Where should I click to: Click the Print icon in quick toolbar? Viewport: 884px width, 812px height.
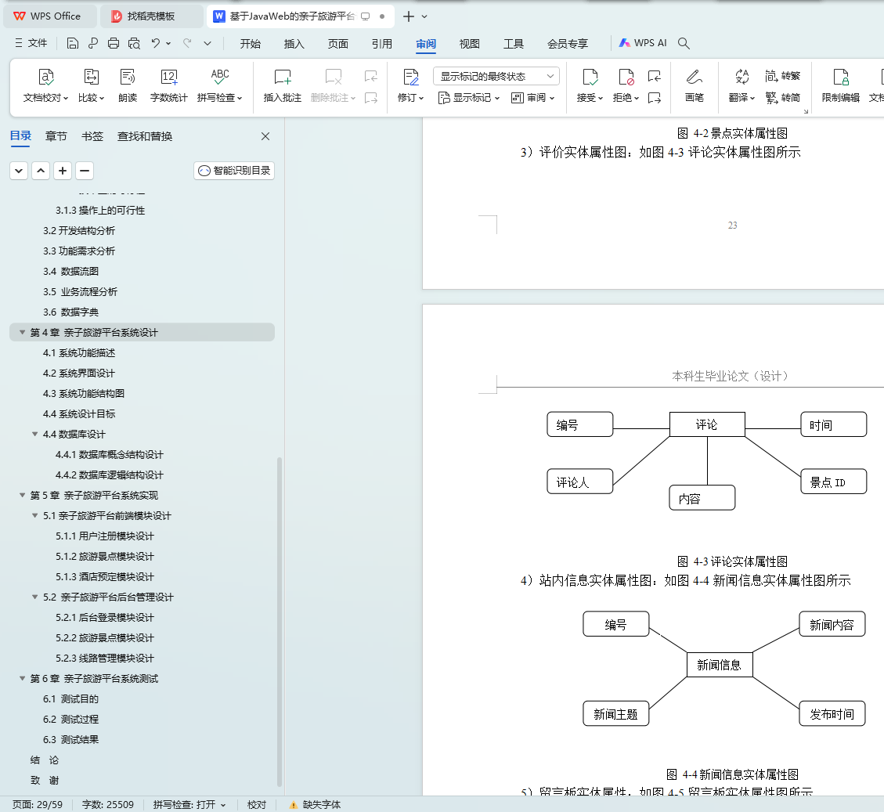[x=114, y=43]
